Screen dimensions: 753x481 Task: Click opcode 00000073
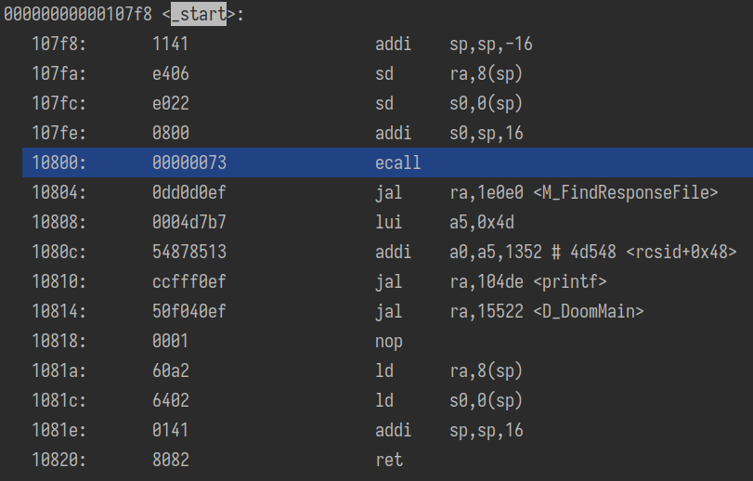[189, 162]
